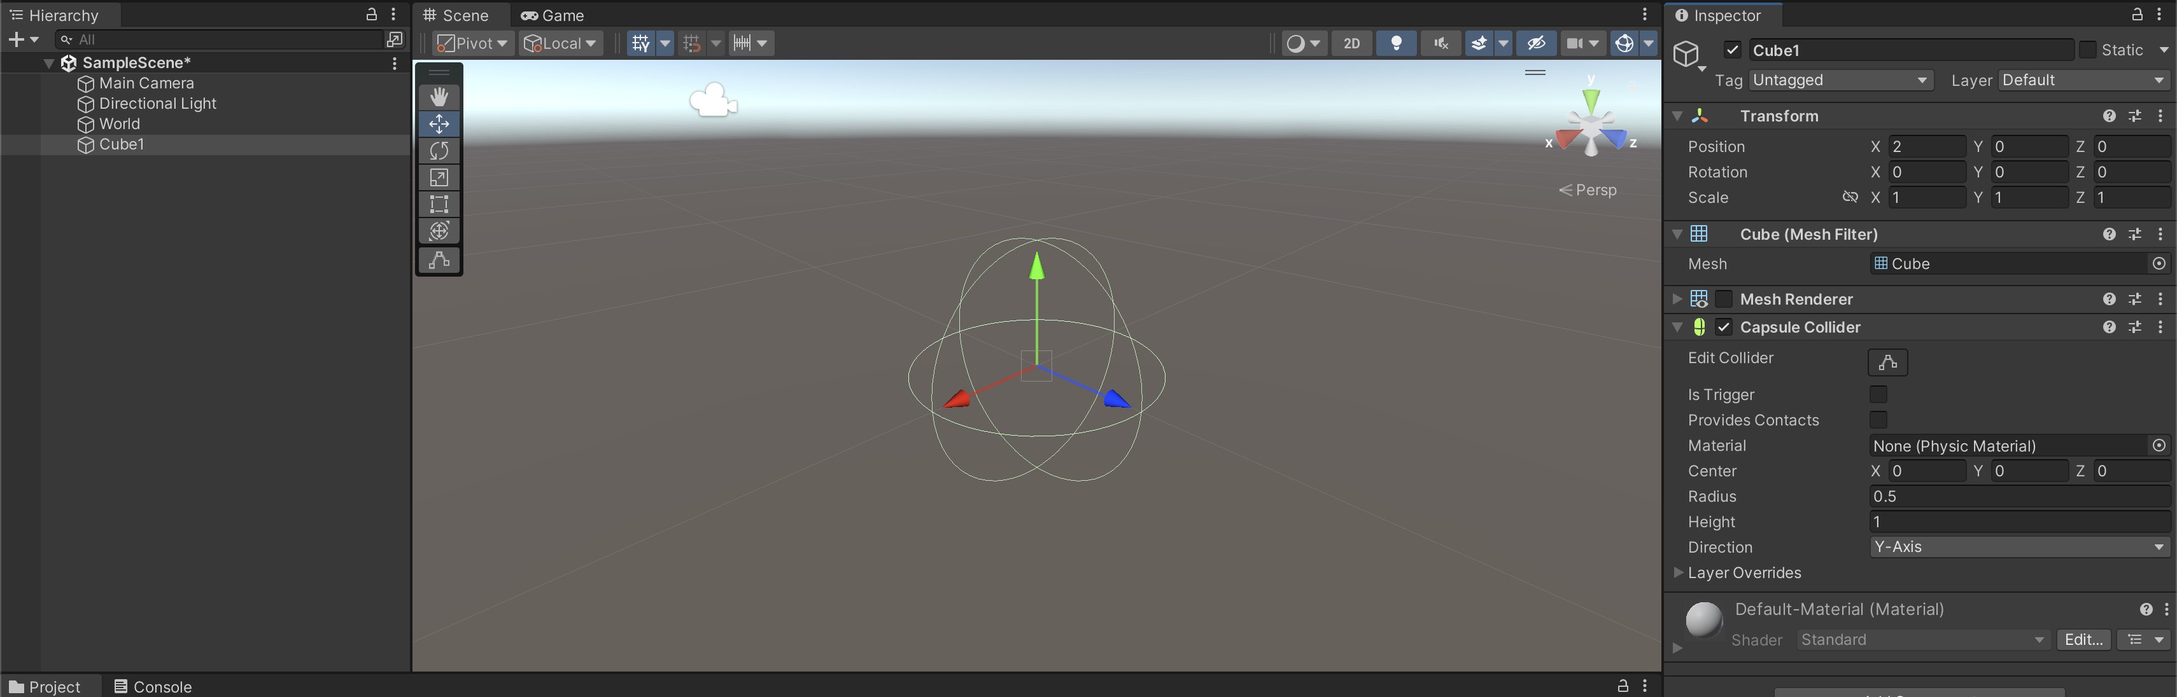Open snap increment settings icon
Viewport: 2177px width, 697px height.
[742, 43]
